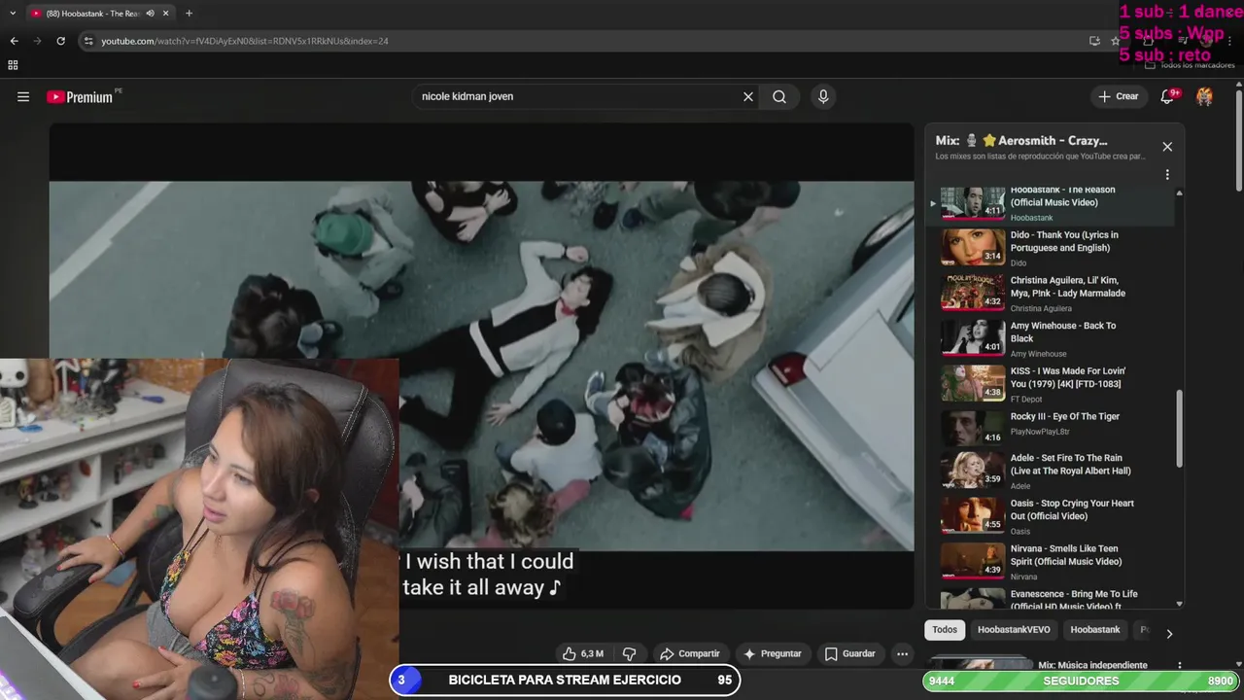
Task: Go forward in browser history
Action: [37, 41]
